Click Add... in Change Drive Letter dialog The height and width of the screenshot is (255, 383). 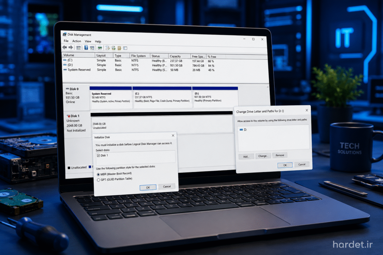pyautogui.click(x=246, y=156)
